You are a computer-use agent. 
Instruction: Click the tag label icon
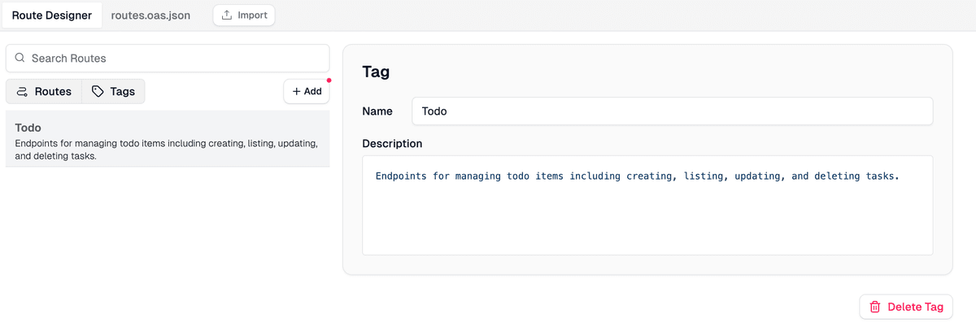pos(98,92)
